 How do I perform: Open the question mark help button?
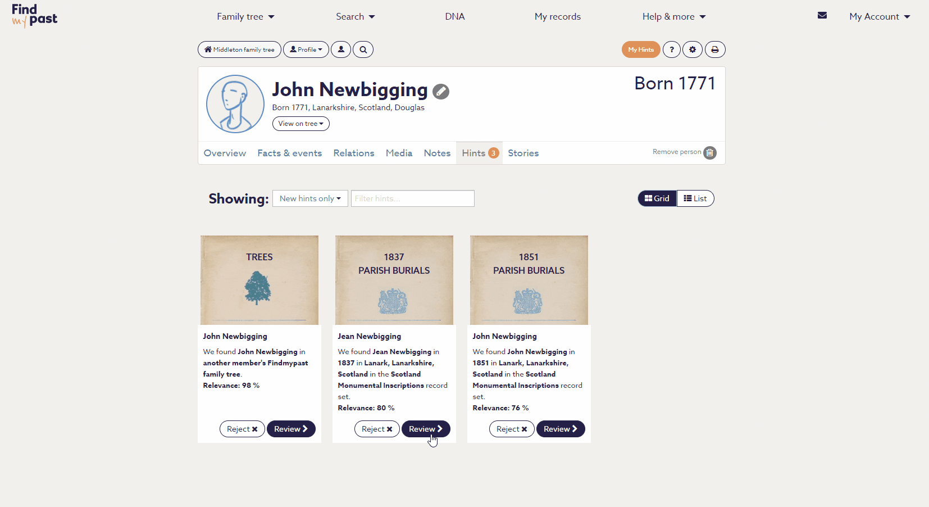(x=672, y=49)
